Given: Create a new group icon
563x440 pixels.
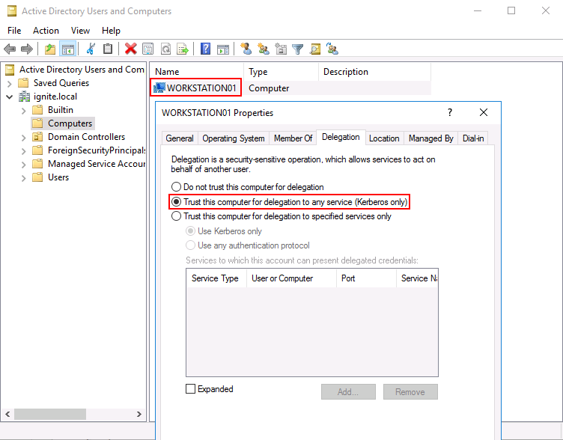Looking at the screenshot, I should tap(264, 49).
